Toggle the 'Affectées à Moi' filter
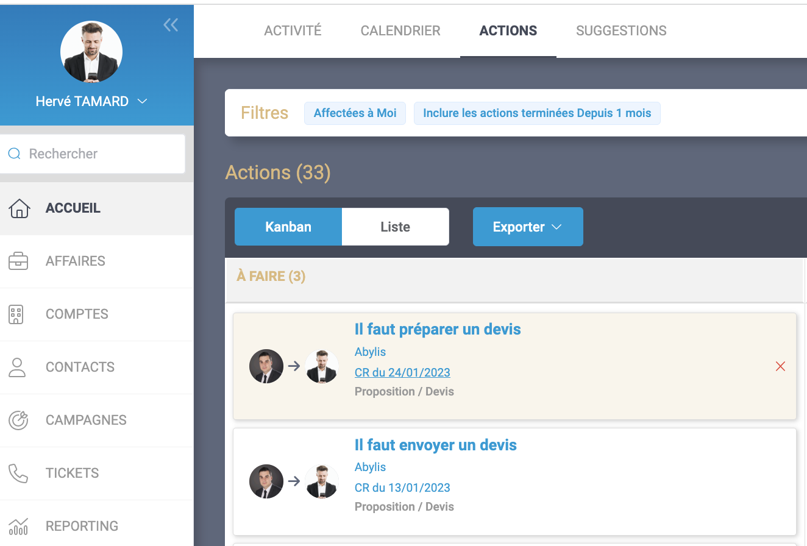 pos(355,113)
